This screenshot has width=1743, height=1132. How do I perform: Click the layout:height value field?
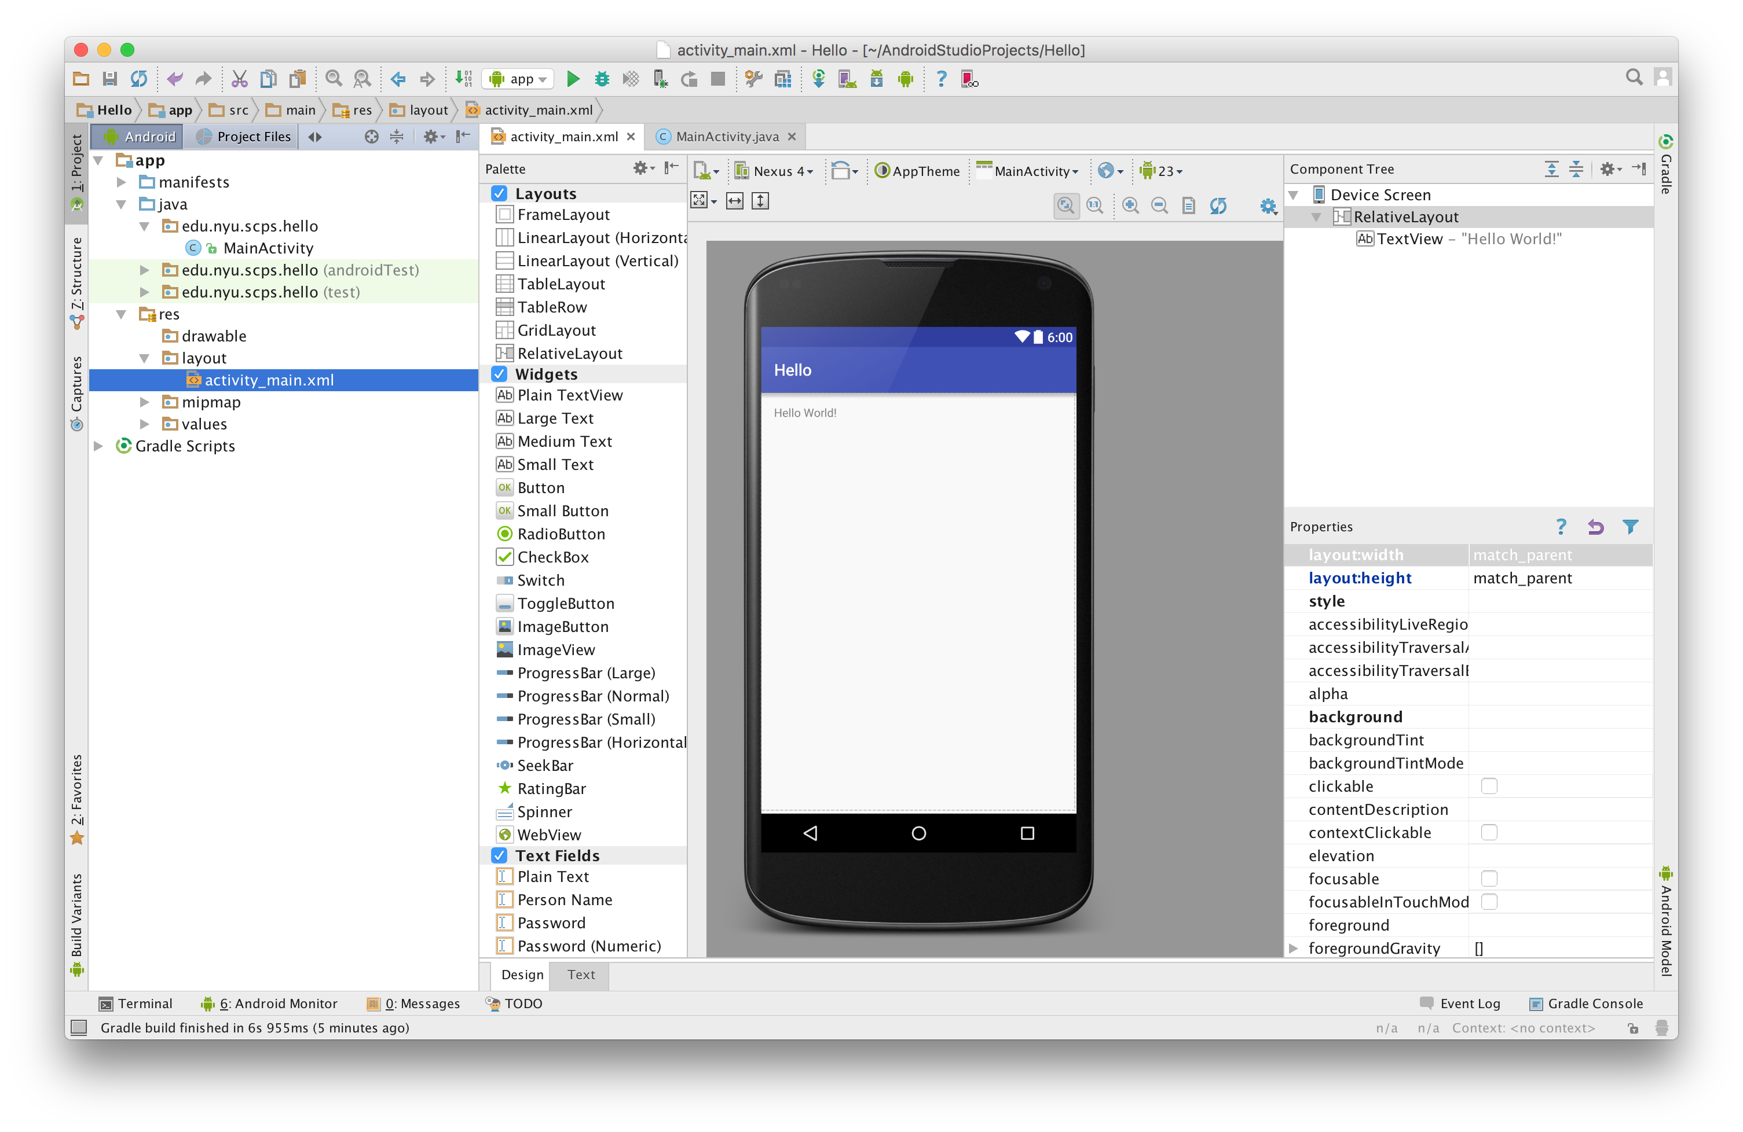(1561, 578)
